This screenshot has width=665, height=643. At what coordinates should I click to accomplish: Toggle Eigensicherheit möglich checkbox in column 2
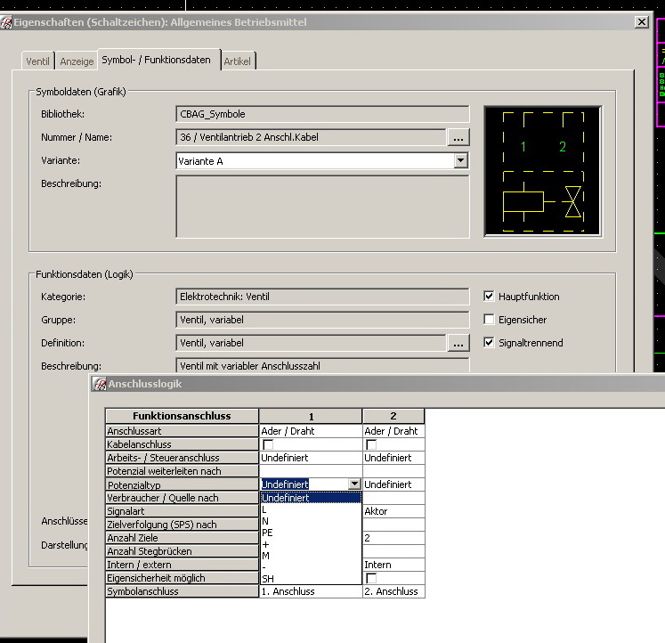click(371, 578)
